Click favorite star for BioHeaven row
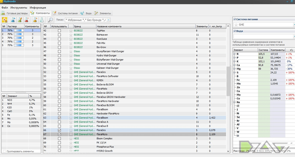 [71, 34]
